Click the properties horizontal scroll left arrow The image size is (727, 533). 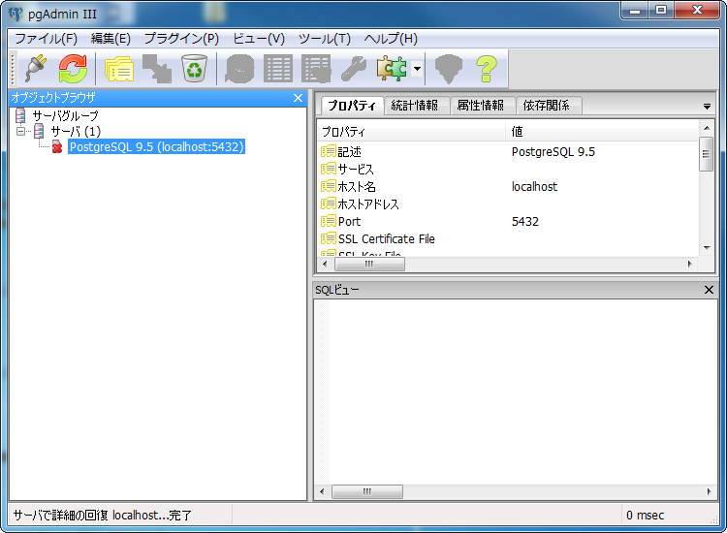pos(325,265)
